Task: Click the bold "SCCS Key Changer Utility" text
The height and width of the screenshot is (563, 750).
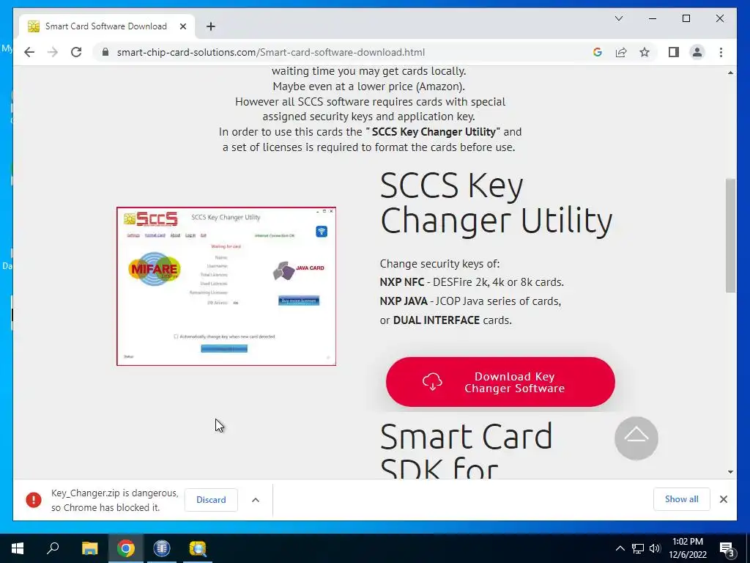Action: (x=434, y=132)
